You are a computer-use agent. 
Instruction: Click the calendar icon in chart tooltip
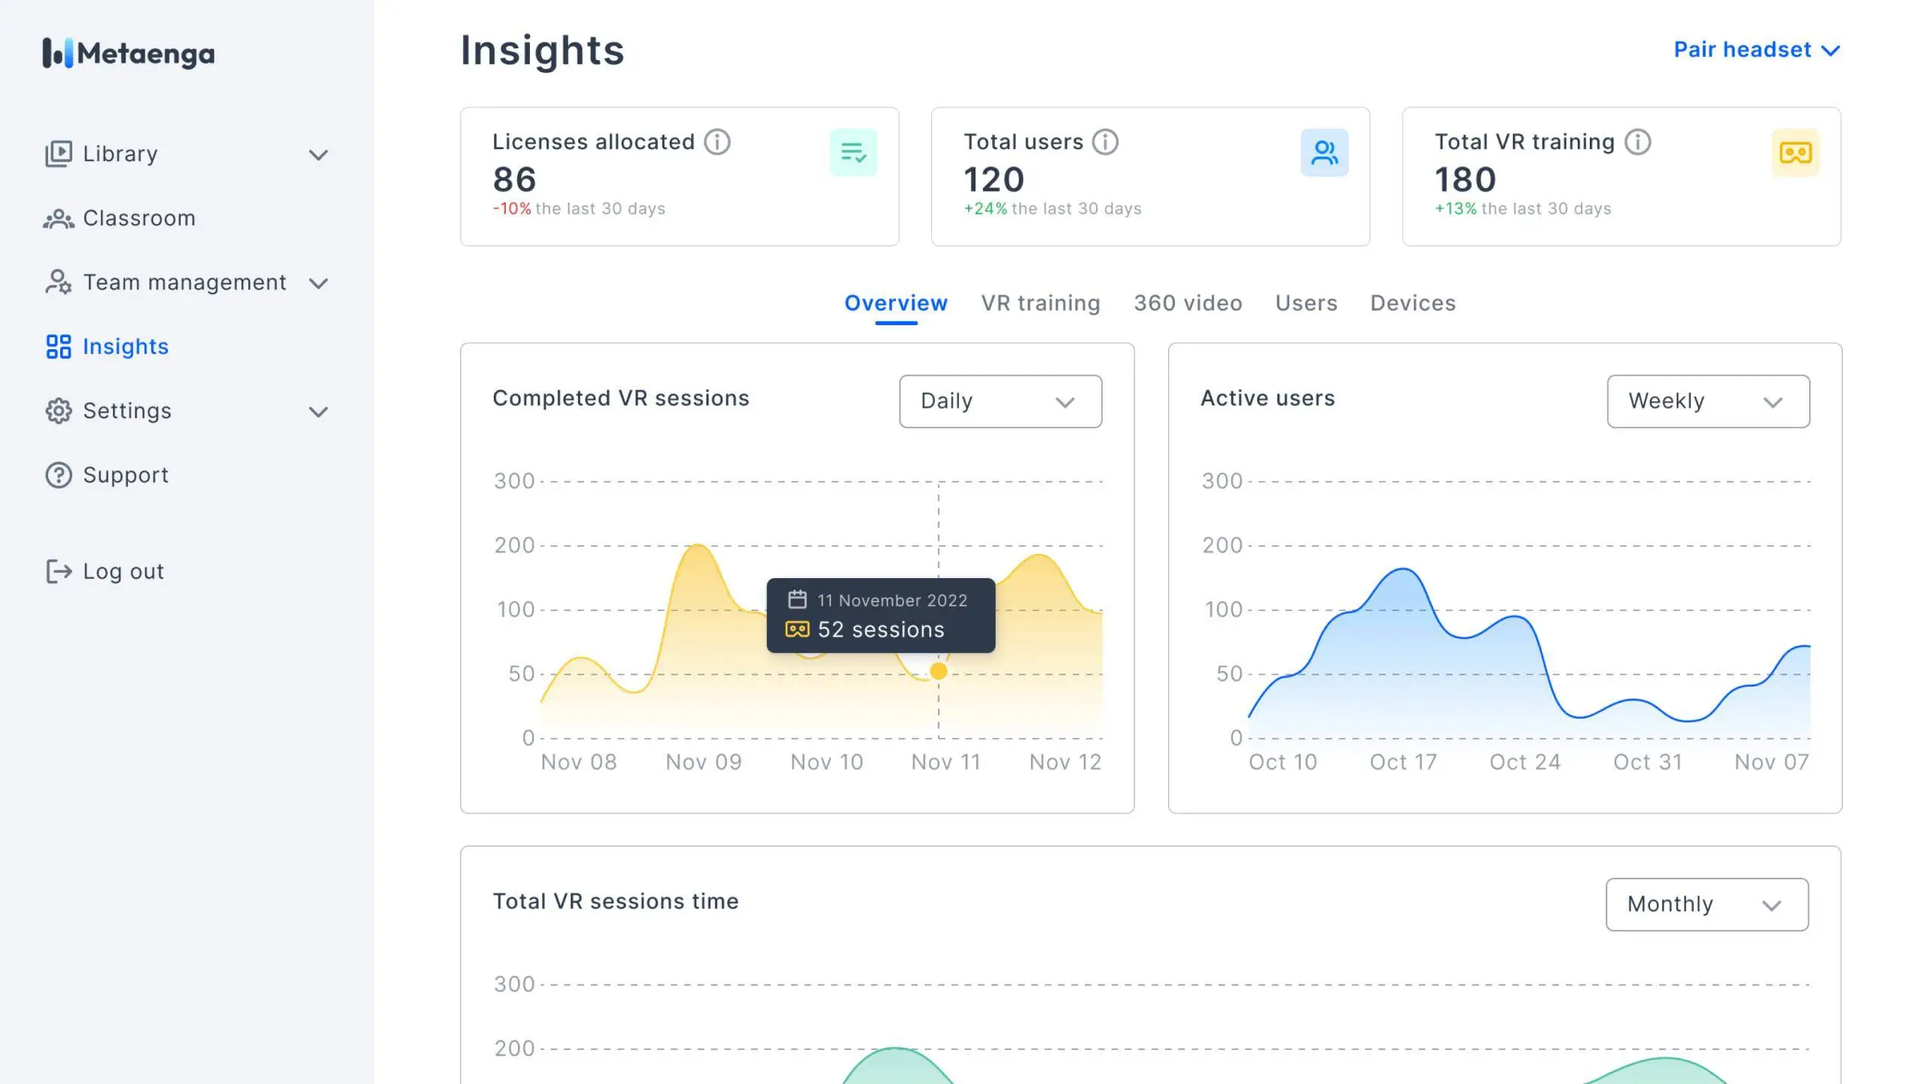point(797,599)
